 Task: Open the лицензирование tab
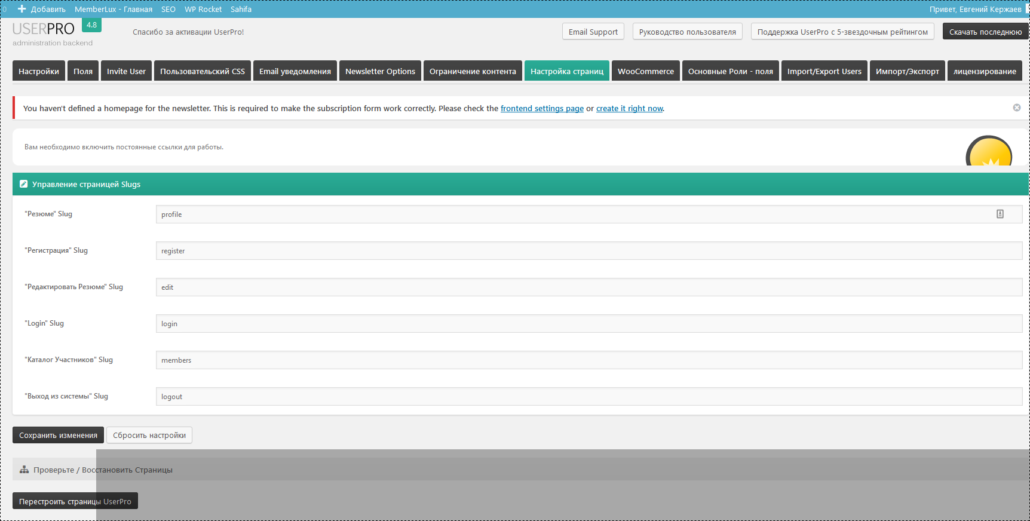coord(985,71)
